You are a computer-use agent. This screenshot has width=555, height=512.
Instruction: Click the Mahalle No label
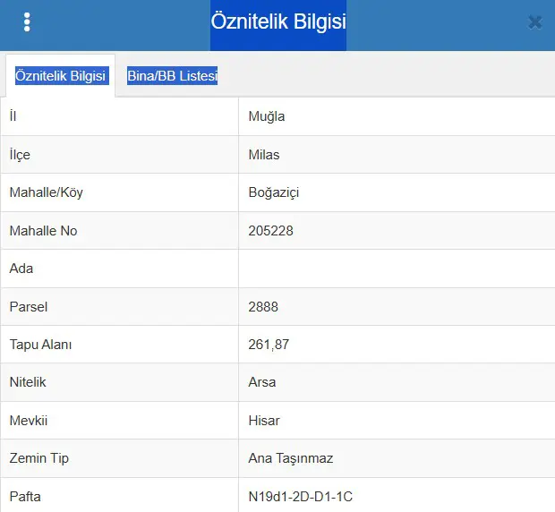(x=43, y=231)
